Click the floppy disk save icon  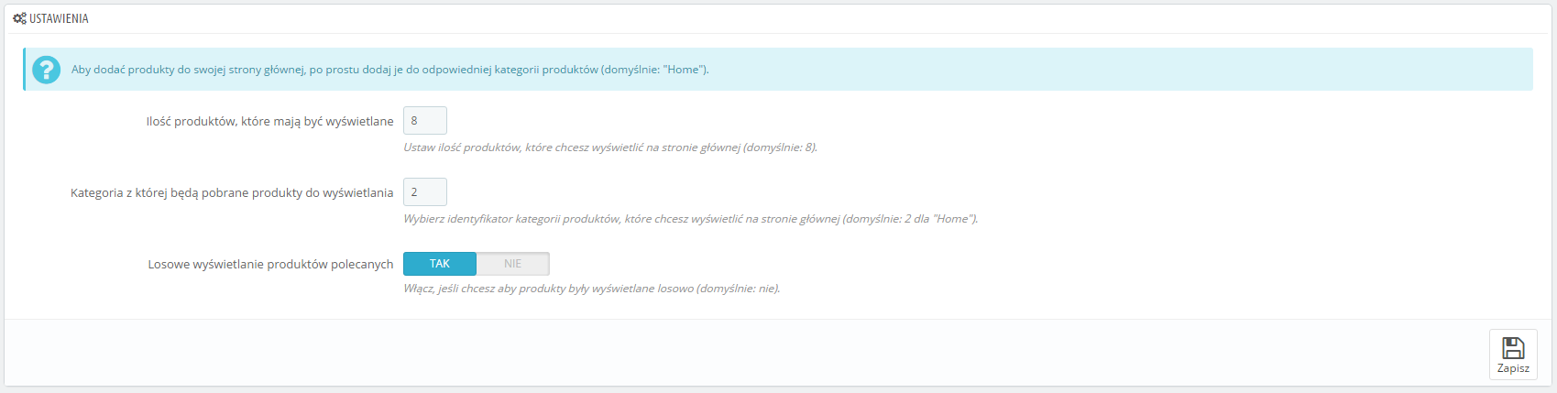1513,348
